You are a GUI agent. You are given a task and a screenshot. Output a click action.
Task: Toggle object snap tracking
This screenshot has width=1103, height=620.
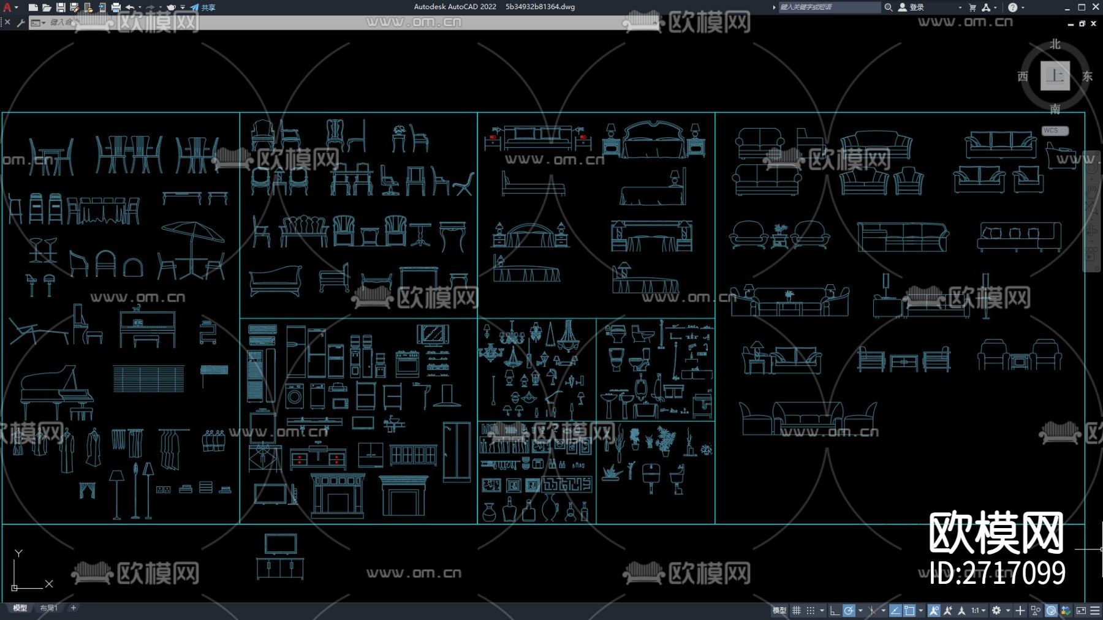tap(895, 611)
